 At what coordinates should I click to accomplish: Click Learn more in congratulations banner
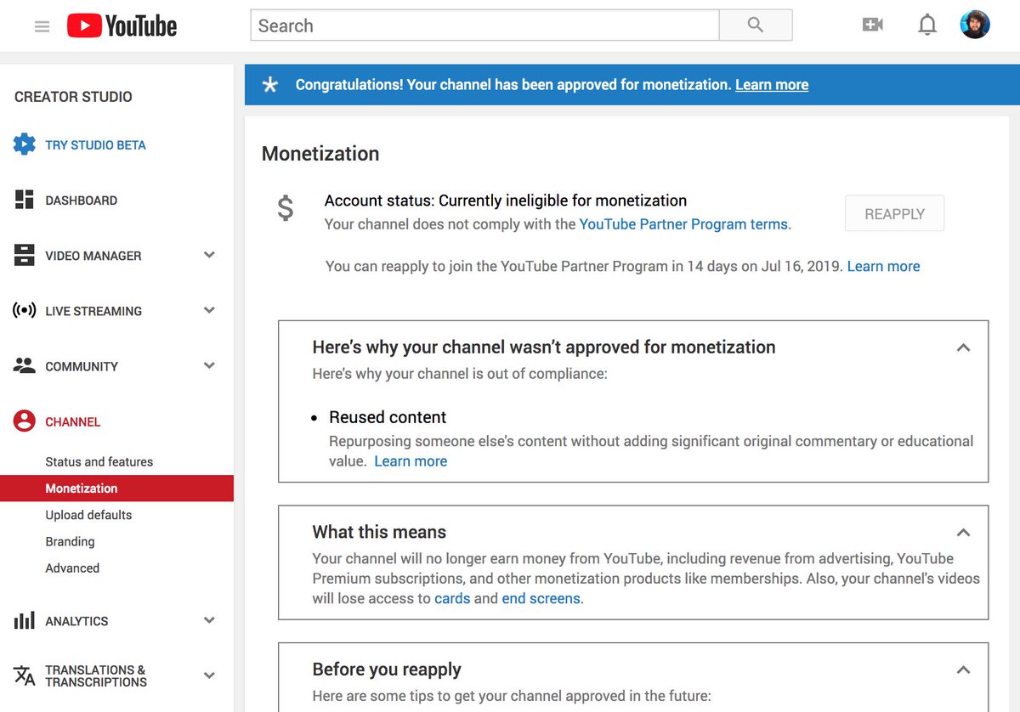(772, 85)
